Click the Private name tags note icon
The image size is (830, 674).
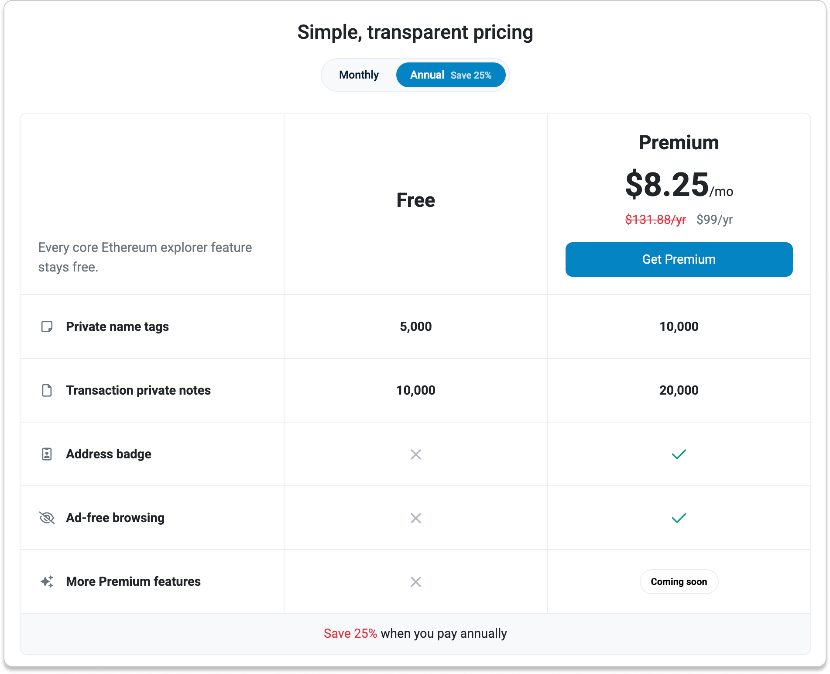[x=47, y=327]
